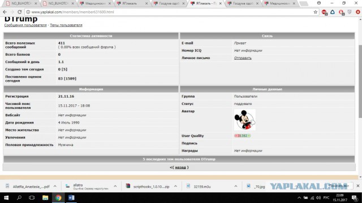This screenshot has width=362, height=203.
Task: Select status value 'поддувало'
Action: pyautogui.click(x=243, y=104)
